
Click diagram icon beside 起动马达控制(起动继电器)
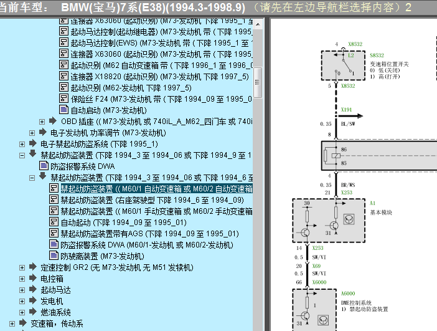click(63, 31)
